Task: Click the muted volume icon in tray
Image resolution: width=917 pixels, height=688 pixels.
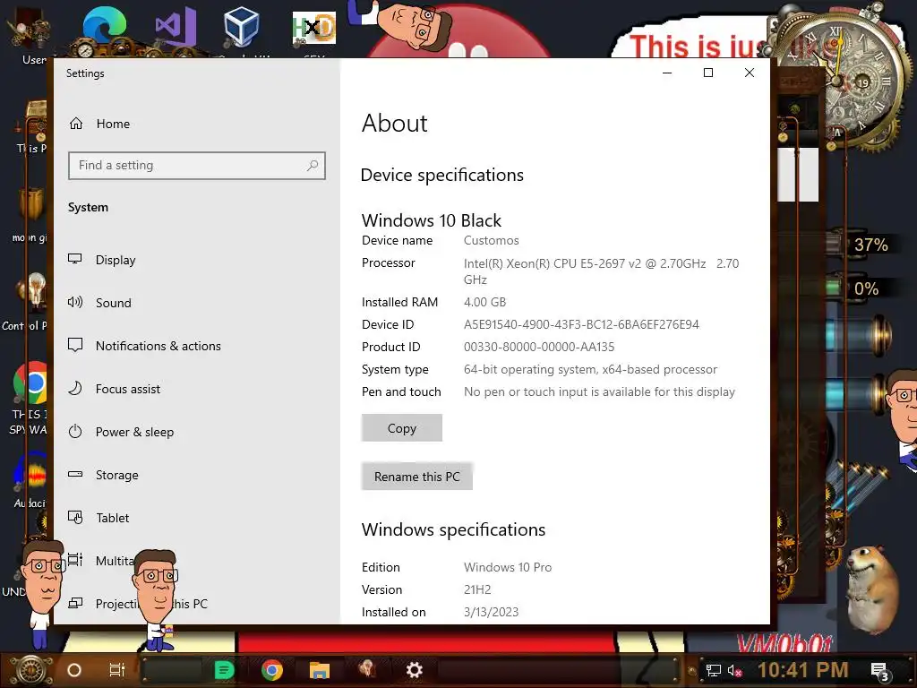Action: [x=734, y=670]
